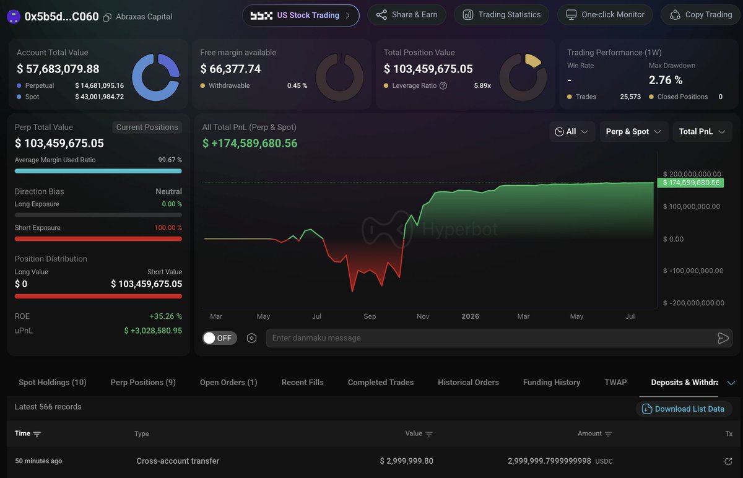Open the Funding History tab
Viewport: 743px width, 478px height.
click(551, 383)
